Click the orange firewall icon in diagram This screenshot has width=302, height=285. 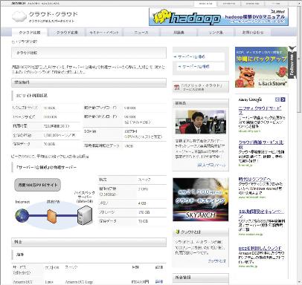coord(52,216)
